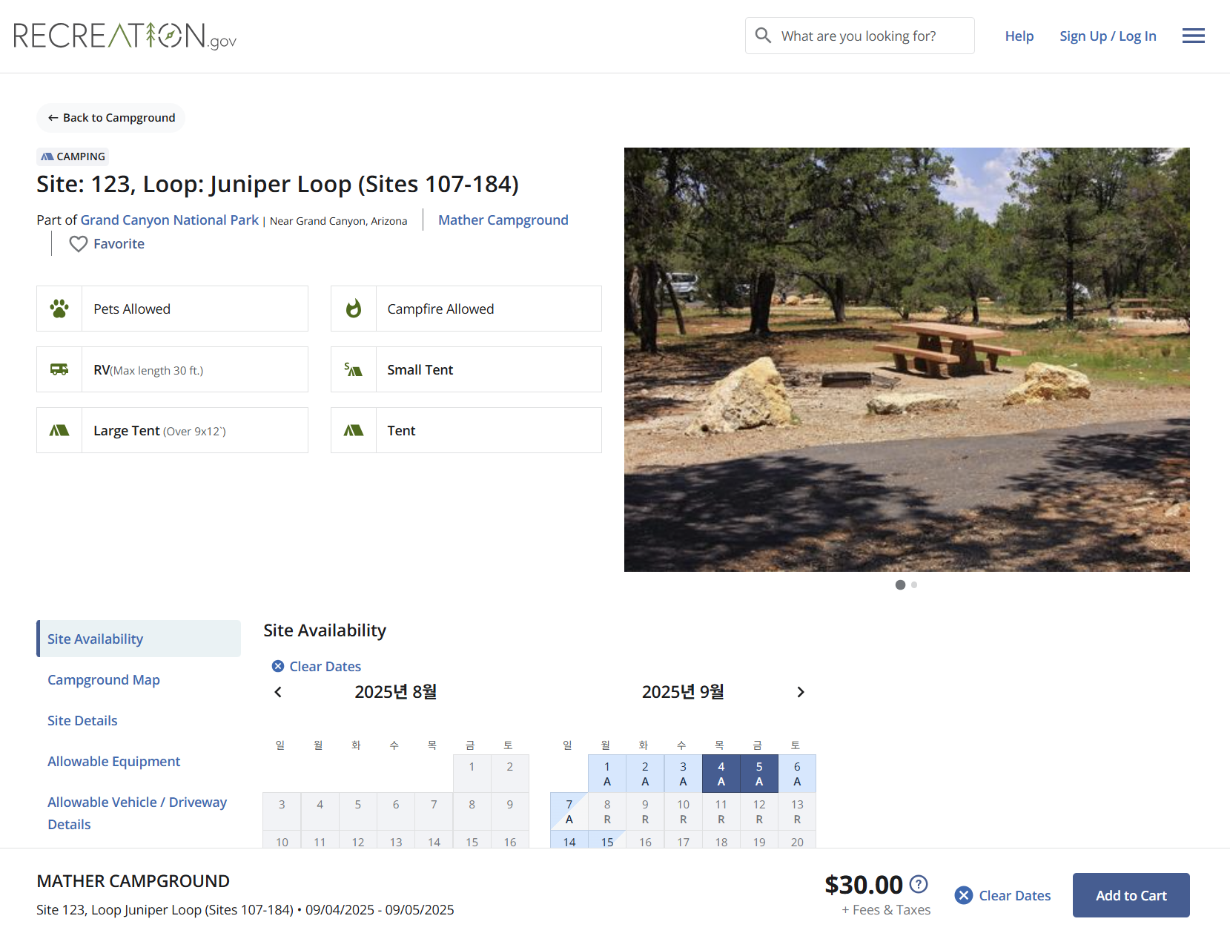Click the heart Favorite icon
The height and width of the screenshot is (936, 1230).
click(79, 244)
